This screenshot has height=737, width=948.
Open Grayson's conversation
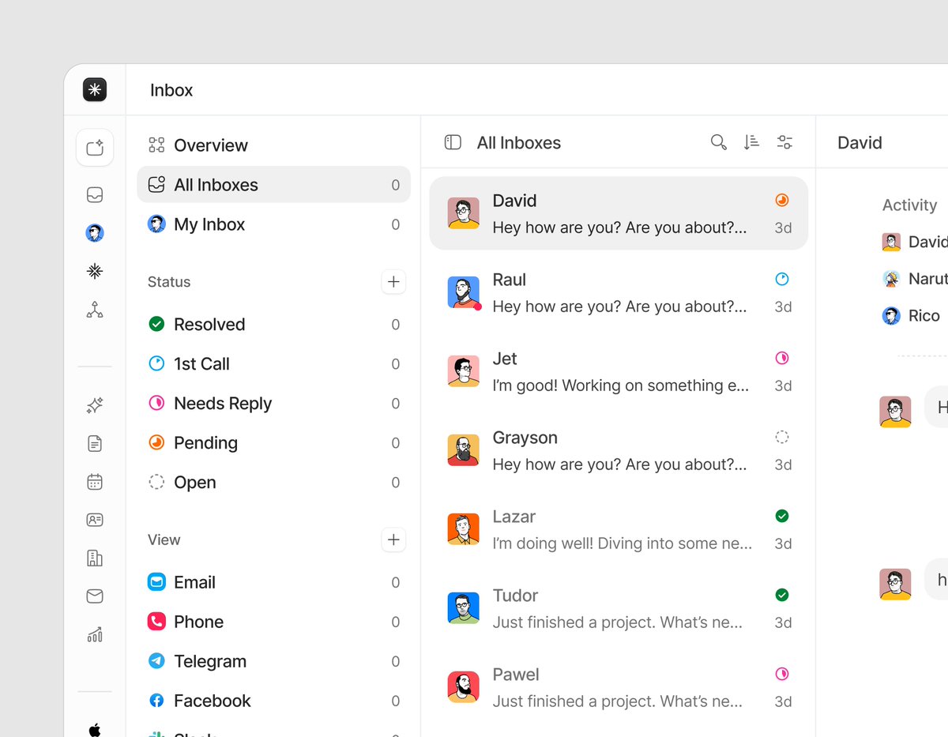coord(619,450)
